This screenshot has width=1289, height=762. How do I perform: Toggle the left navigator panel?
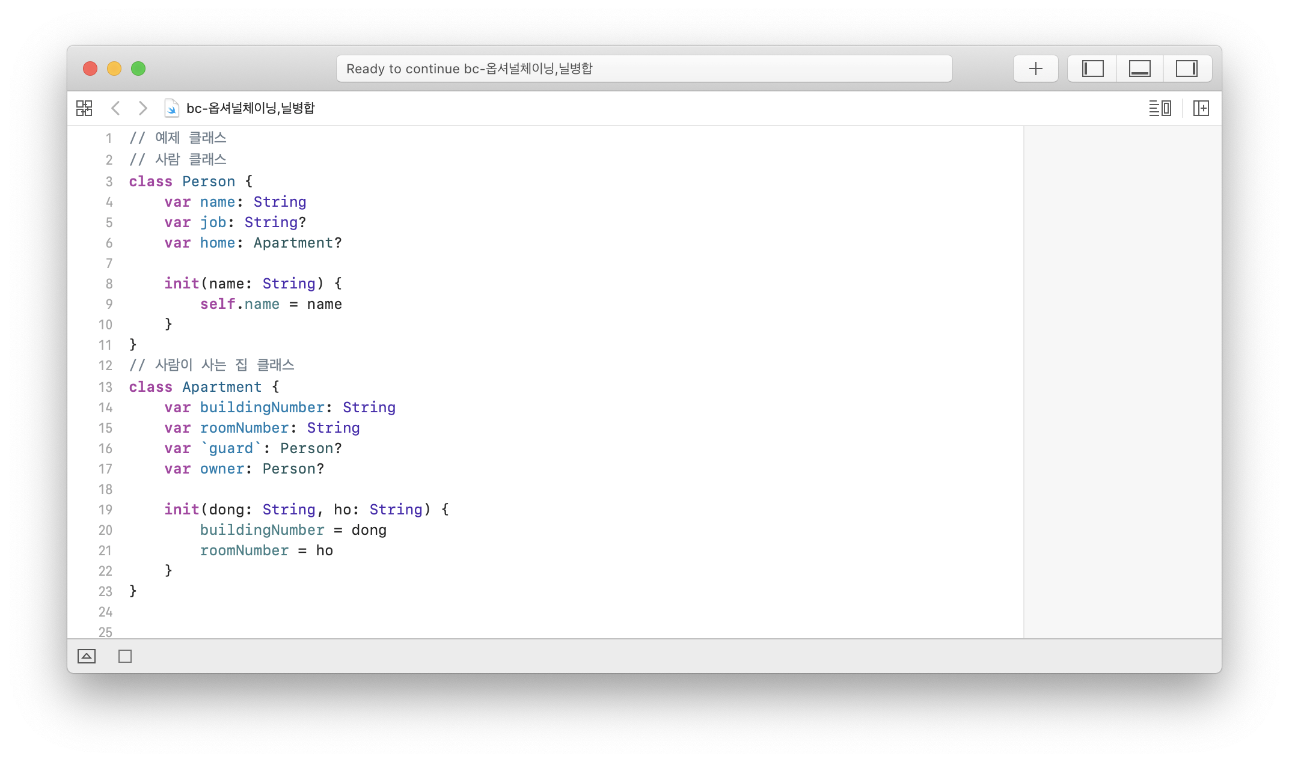[1092, 69]
